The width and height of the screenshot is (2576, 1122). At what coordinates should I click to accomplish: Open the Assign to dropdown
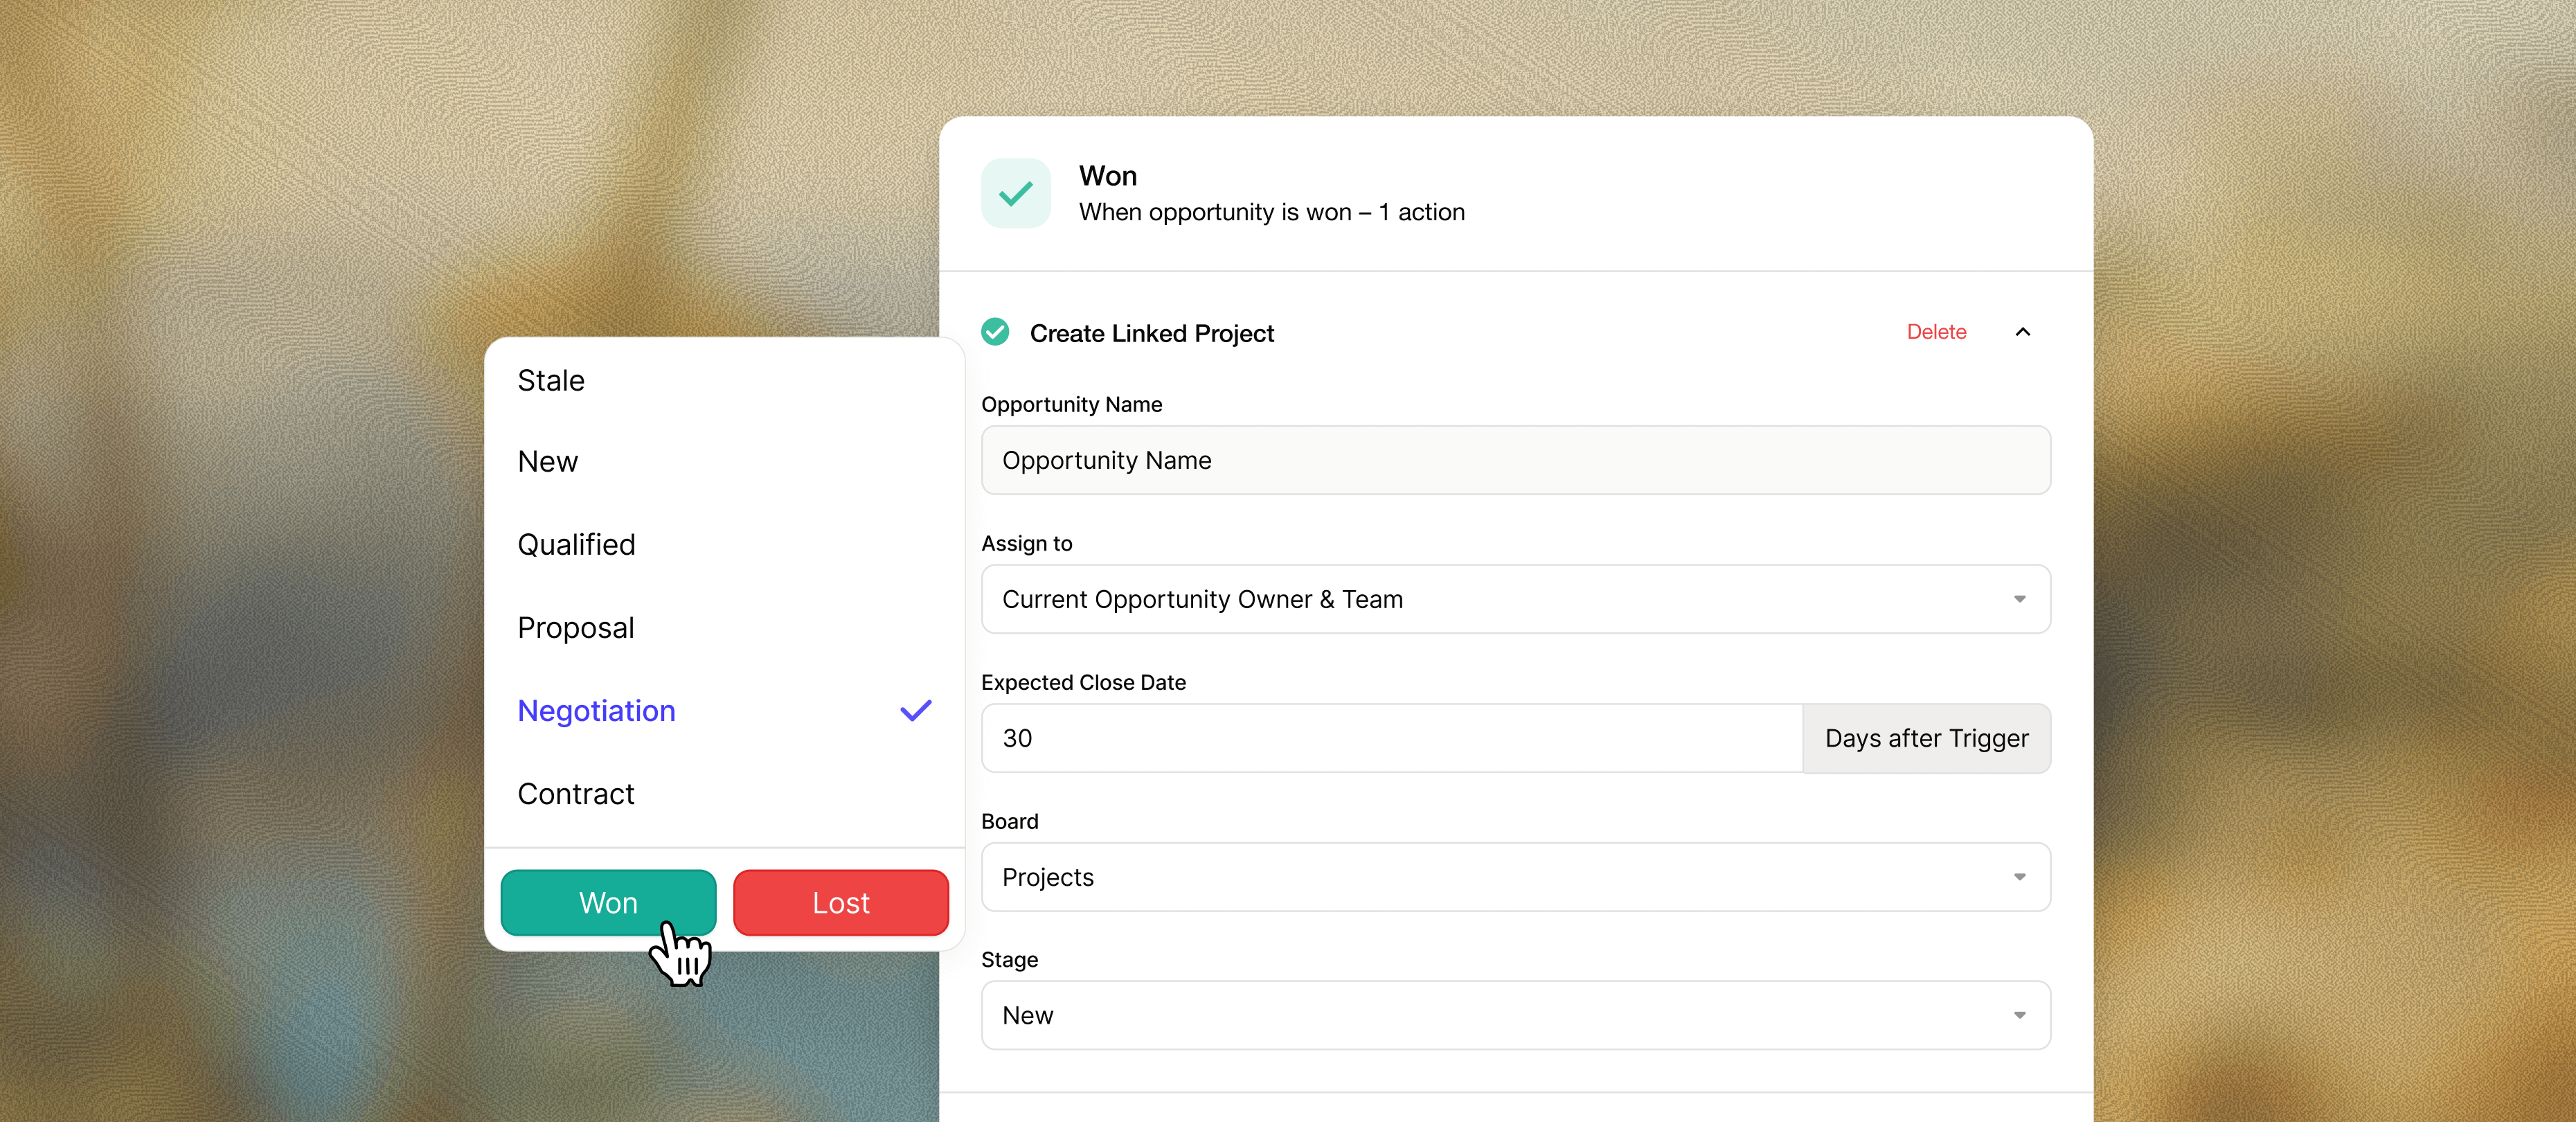coord(1515,599)
